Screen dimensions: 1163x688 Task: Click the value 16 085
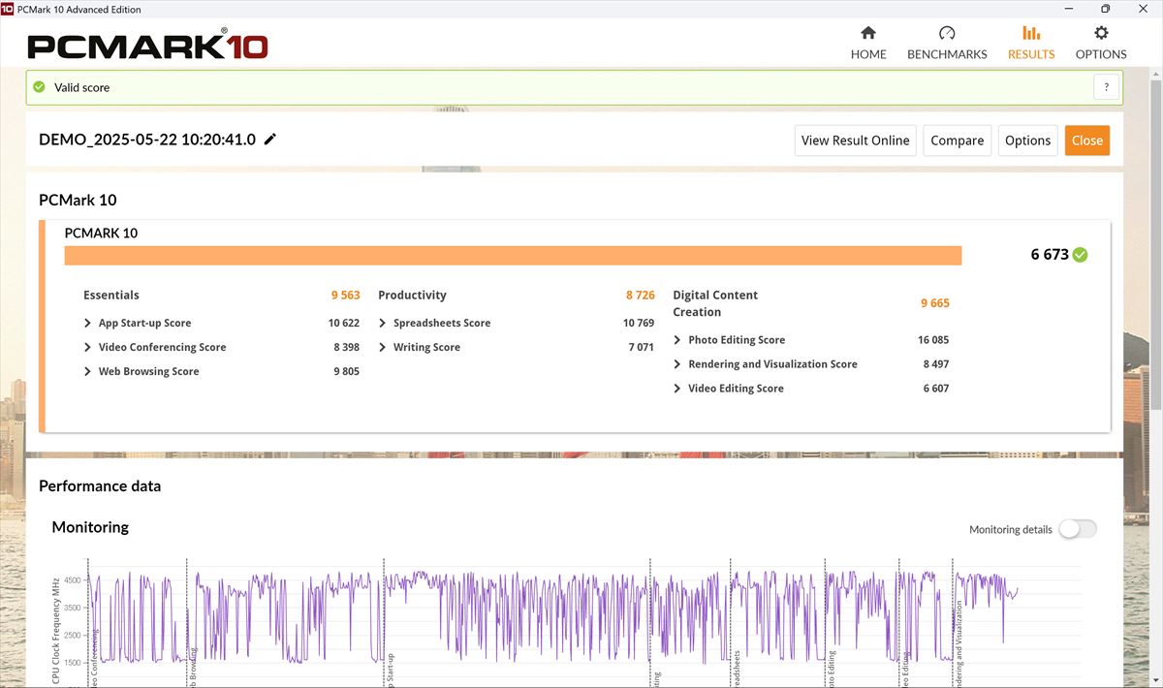tap(933, 340)
